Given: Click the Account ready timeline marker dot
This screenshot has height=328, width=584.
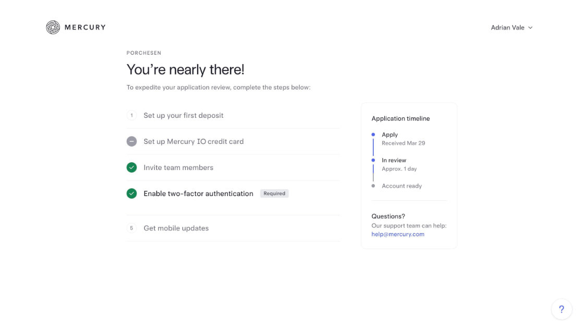Looking at the screenshot, I should pyautogui.click(x=373, y=186).
